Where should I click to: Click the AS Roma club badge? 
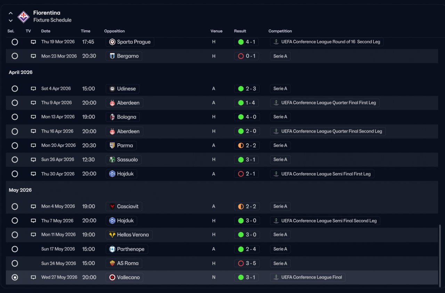(112, 263)
